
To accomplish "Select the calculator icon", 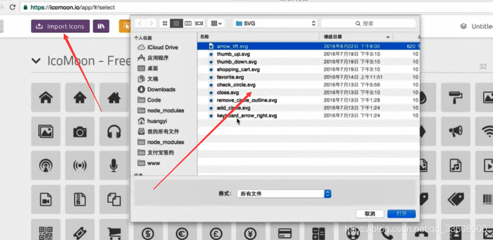I will pyautogui.click(x=319, y=232).
